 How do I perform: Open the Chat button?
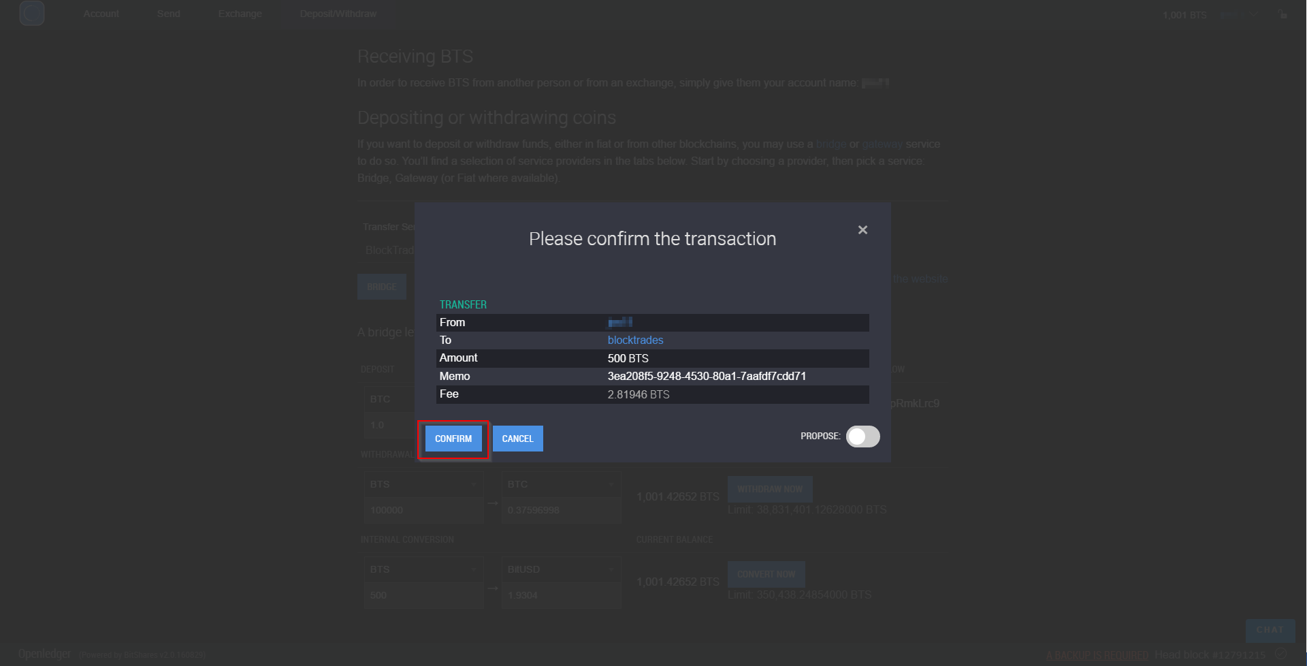click(x=1270, y=630)
